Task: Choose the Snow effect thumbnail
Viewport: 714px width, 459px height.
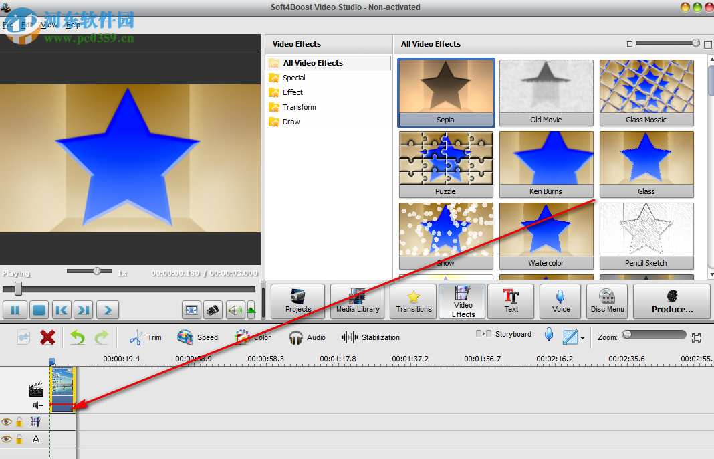Action: [446, 236]
